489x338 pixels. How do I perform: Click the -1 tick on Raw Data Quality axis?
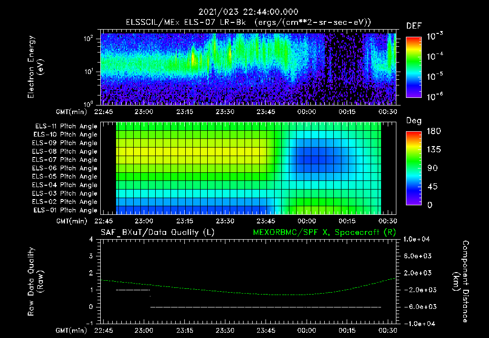point(89,324)
